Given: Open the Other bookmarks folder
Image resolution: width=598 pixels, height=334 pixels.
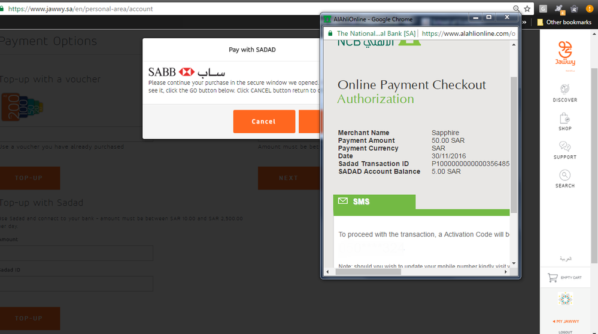Looking at the screenshot, I should (564, 22).
